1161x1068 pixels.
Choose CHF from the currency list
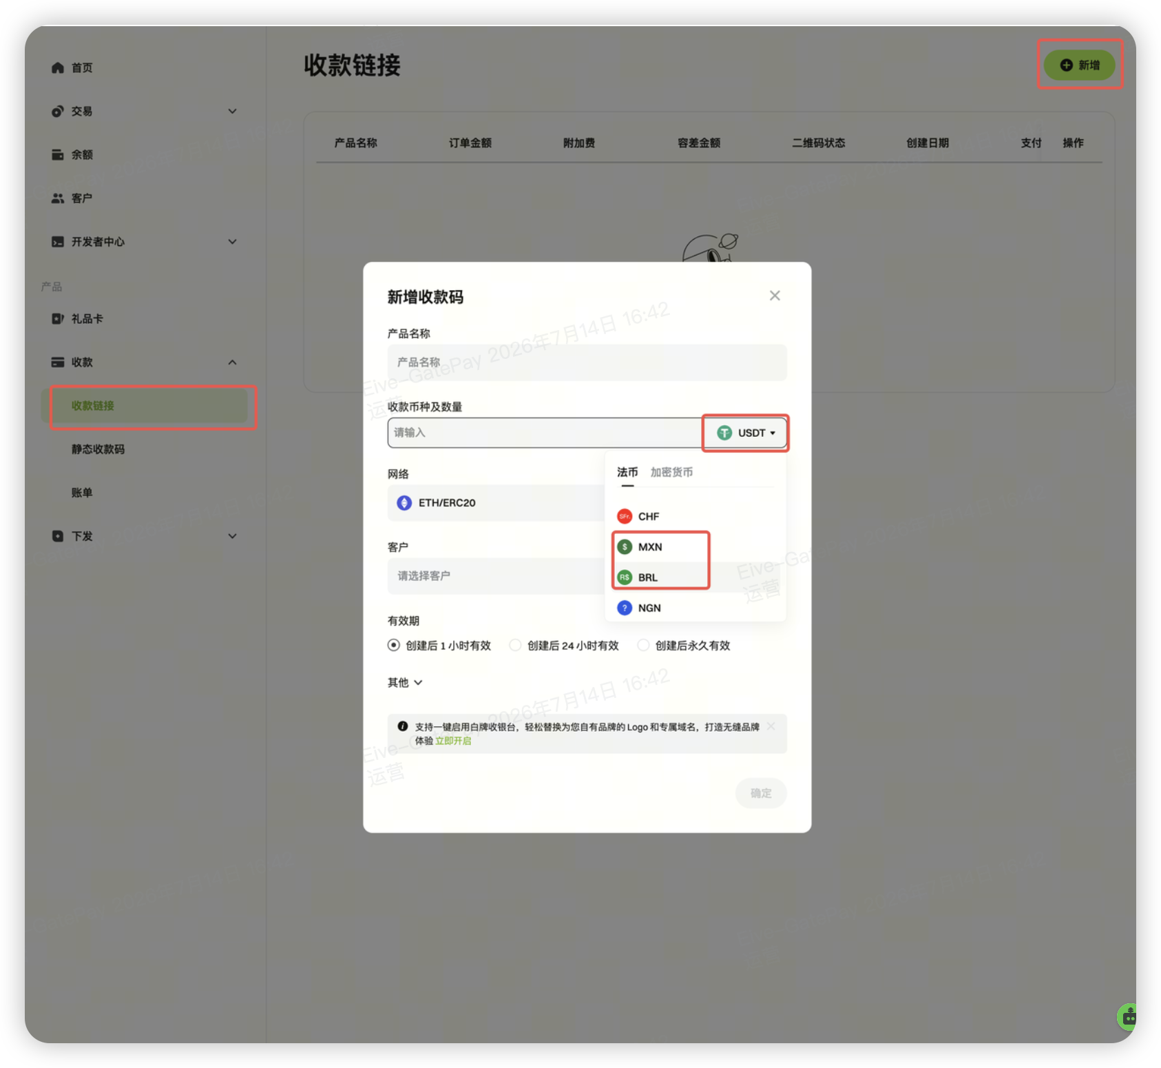[x=695, y=516]
